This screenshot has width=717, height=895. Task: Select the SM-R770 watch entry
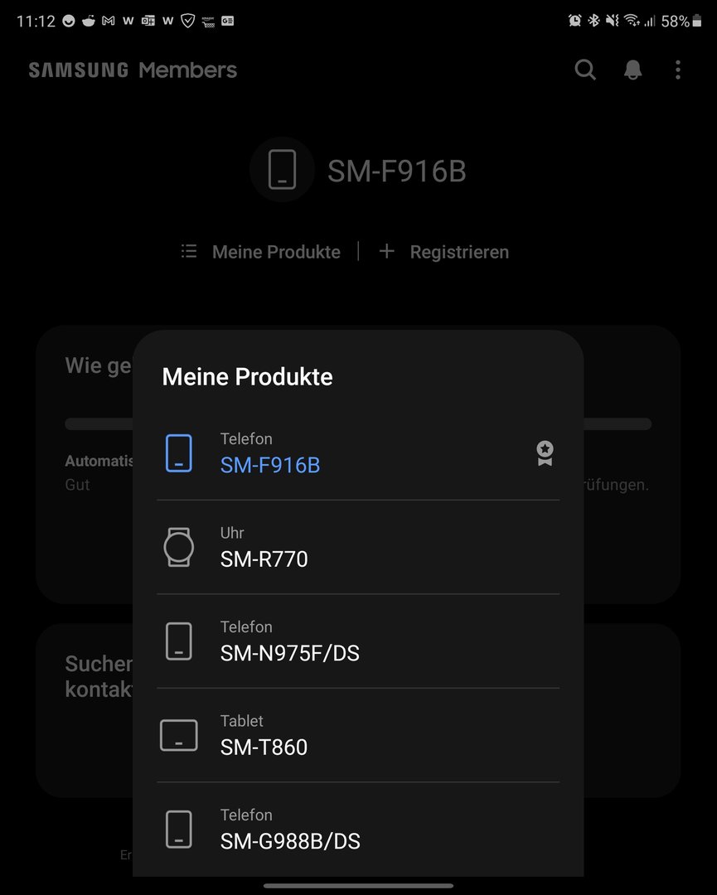358,548
